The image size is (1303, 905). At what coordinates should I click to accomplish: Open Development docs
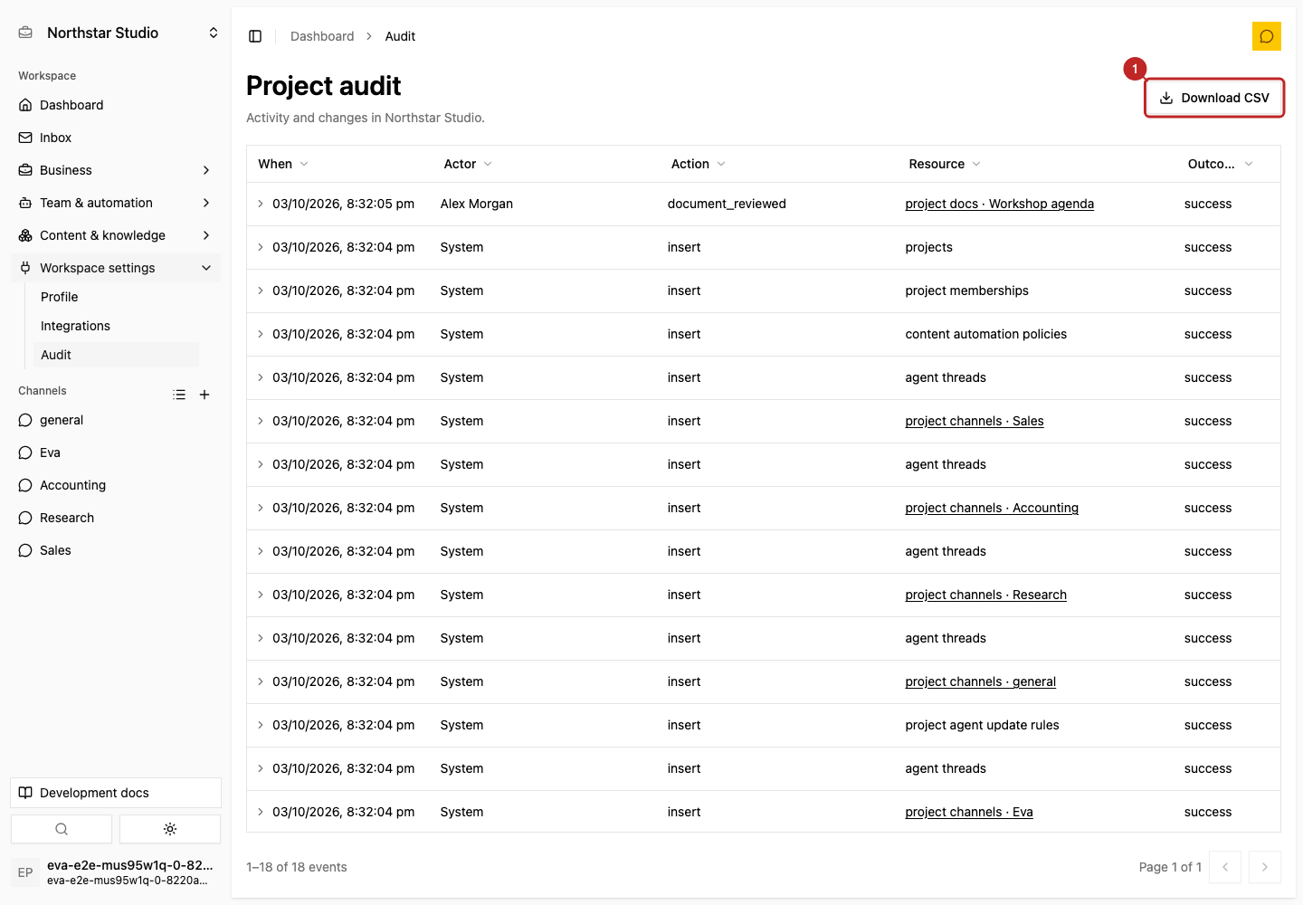click(116, 793)
